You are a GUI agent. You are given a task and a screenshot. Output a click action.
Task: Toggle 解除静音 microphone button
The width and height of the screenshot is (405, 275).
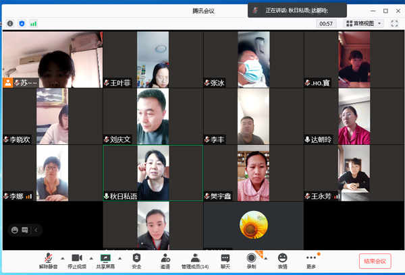coord(49,260)
